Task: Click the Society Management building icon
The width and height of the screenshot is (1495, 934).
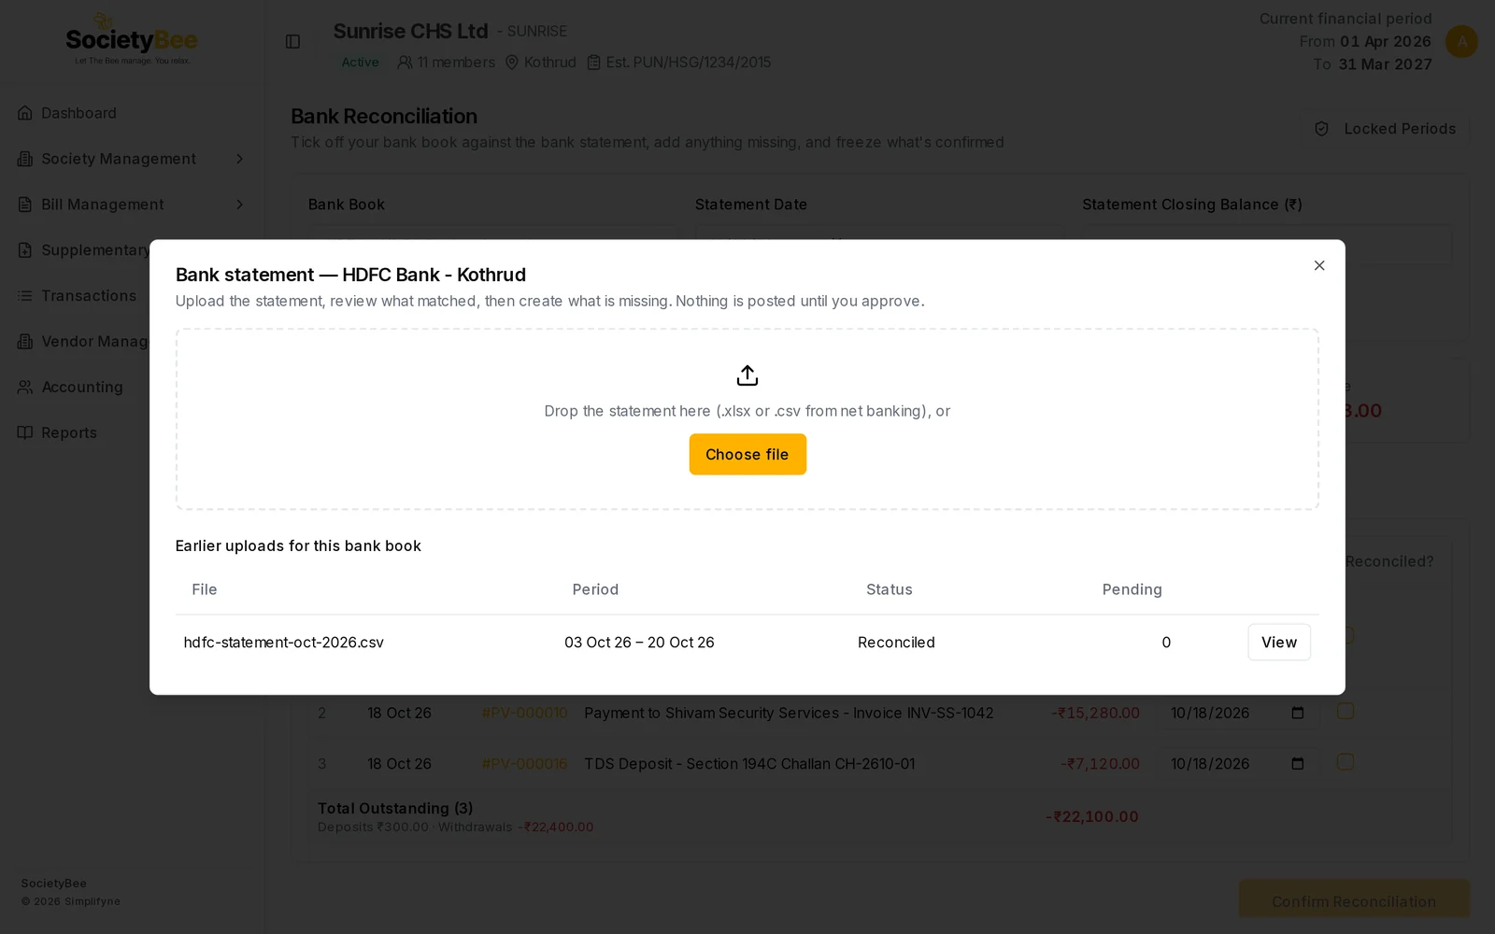Action: [x=25, y=159]
